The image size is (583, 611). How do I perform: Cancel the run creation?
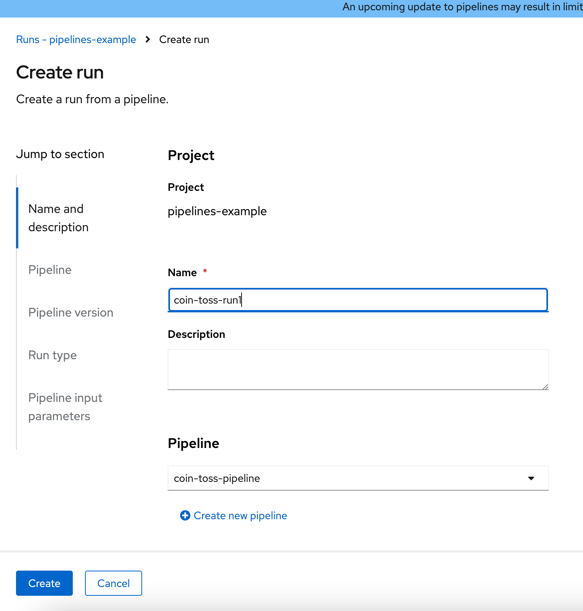pyautogui.click(x=114, y=583)
